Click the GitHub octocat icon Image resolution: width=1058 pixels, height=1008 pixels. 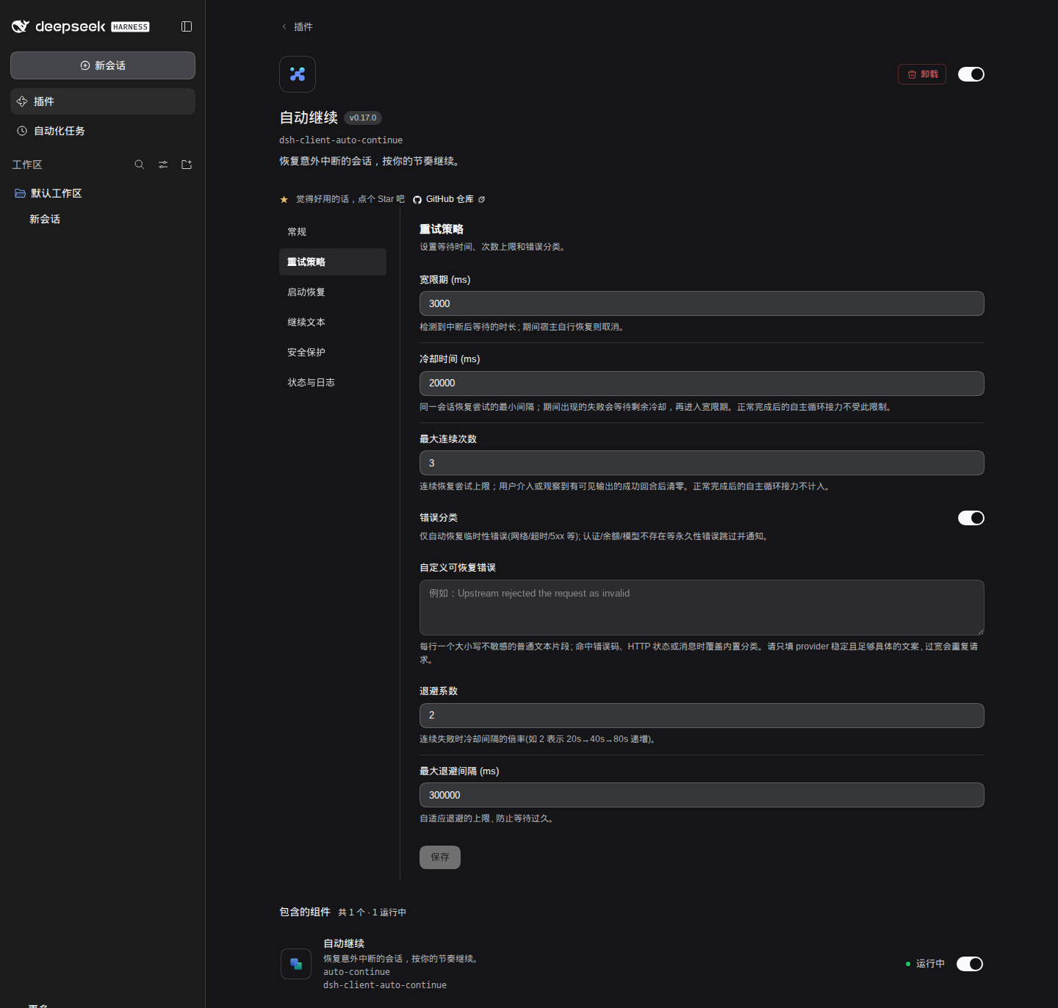(417, 200)
